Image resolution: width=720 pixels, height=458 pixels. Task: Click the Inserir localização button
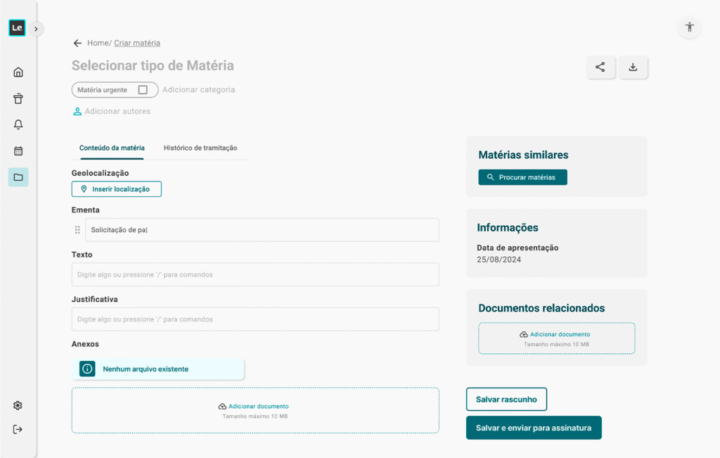pyautogui.click(x=117, y=189)
